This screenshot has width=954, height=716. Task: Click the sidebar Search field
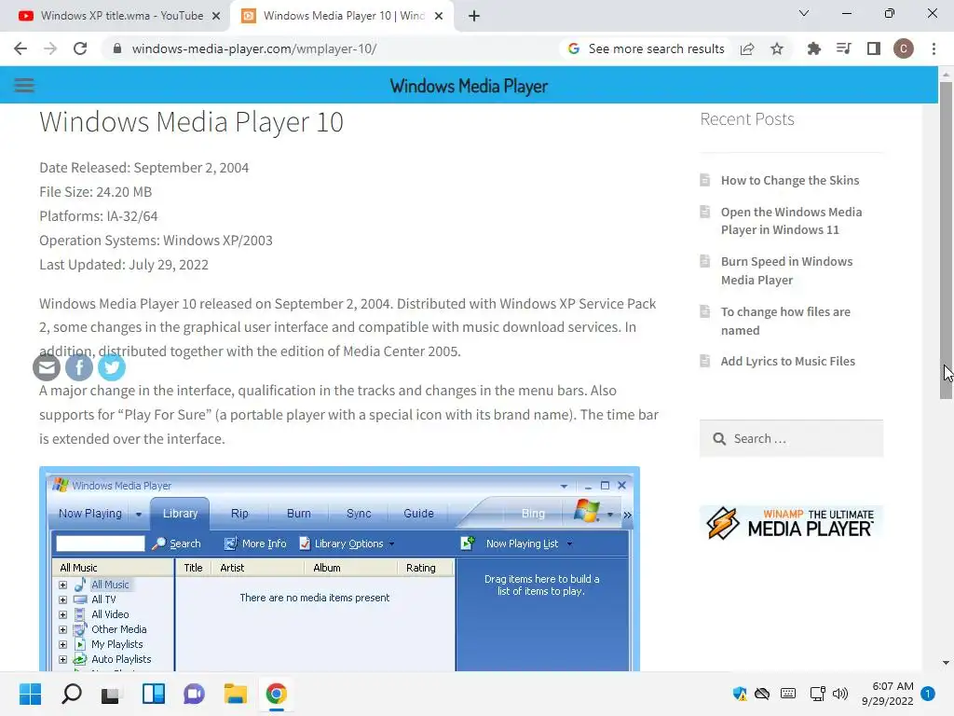pyautogui.click(x=791, y=438)
